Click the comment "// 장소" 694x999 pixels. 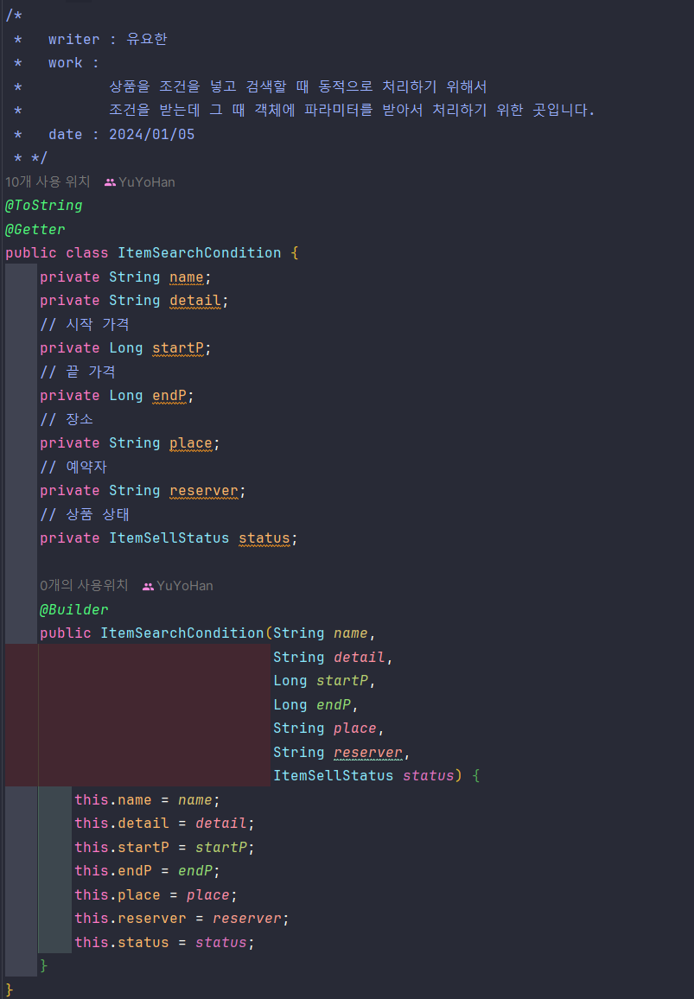[x=67, y=419]
